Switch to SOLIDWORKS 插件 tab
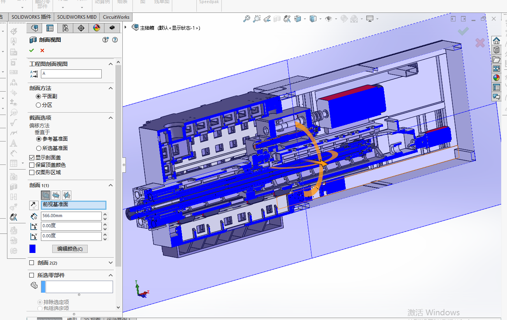The width and height of the screenshot is (507, 320). click(31, 17)
